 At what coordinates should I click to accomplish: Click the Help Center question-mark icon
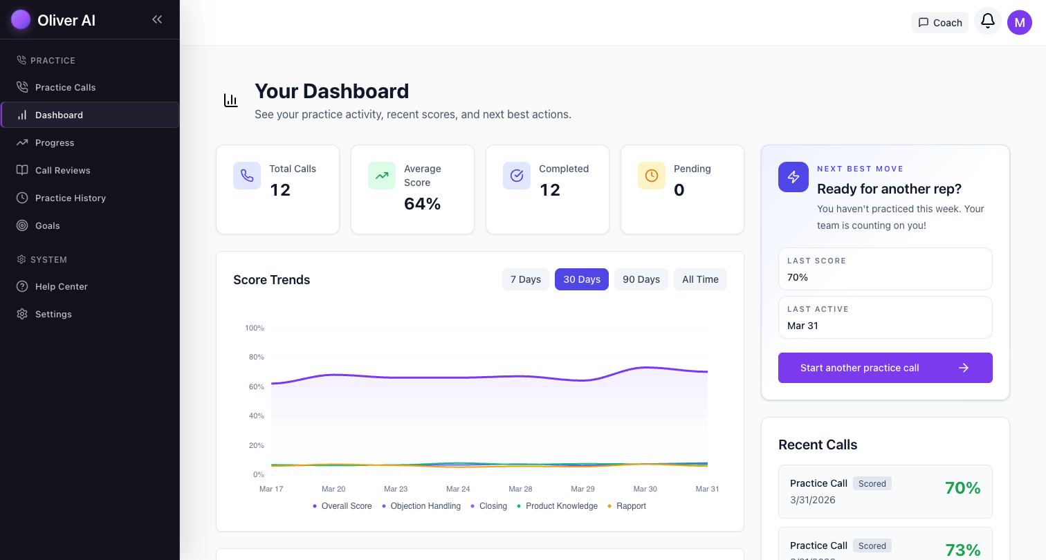pyautogui.click(x=22, y=286)
